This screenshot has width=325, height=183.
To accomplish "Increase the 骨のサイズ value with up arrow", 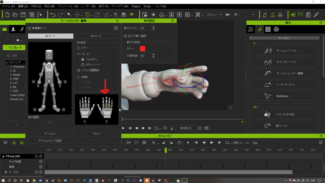I will click(154, 27).
